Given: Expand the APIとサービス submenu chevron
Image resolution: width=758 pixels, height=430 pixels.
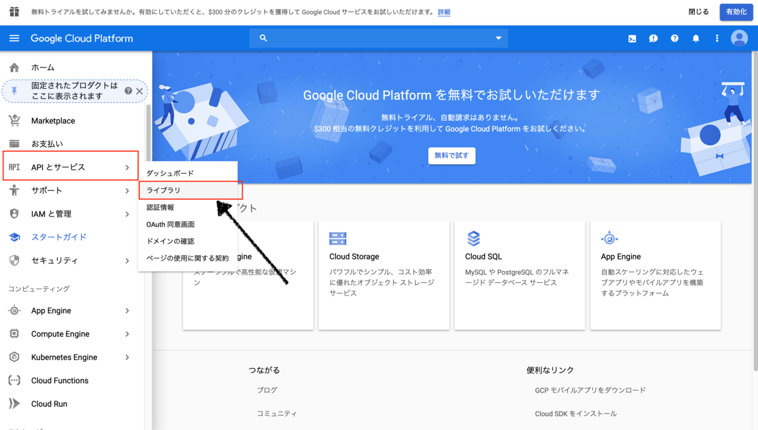Looking at the screenshot, I should click(x=127, y=167).
